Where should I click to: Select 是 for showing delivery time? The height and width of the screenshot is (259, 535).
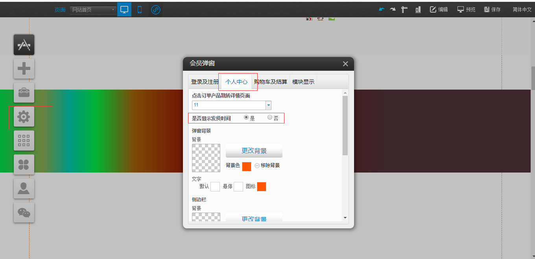pyautogui.click(x=246, y=117)
